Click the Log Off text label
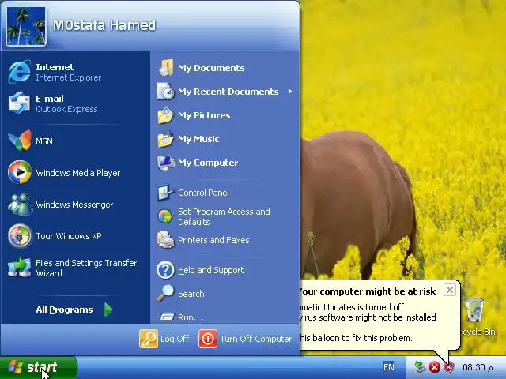The image size is (506, 379). point(175,339)
